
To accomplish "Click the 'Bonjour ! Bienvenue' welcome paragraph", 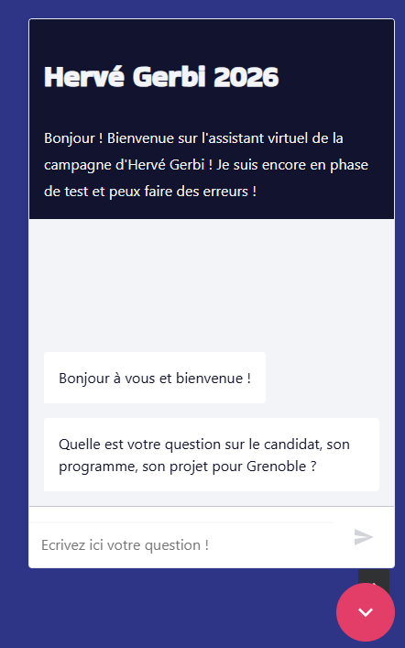I will [206, 164].
